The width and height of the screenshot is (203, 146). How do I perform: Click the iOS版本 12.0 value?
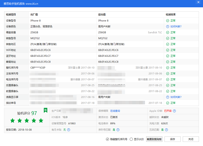pyautogui.click(x=65, y=117)
